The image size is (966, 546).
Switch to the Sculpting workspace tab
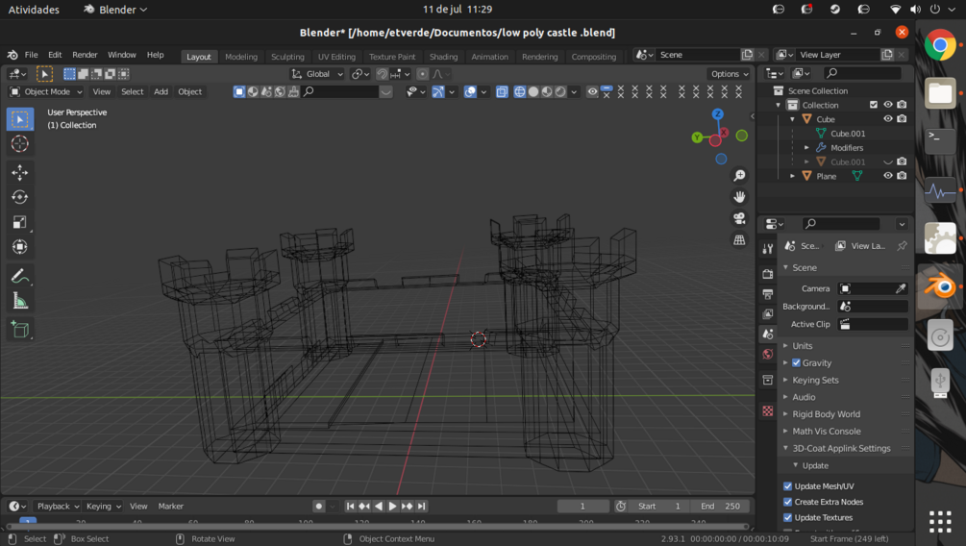[x=287, y=57]
